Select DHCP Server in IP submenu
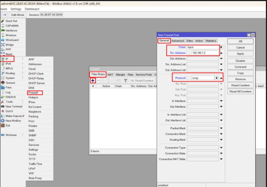The image size is (267, 187). coord(37,83)
